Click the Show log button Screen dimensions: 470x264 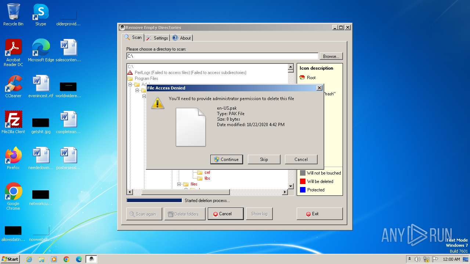pyautogui.click(x=259, y=214)
